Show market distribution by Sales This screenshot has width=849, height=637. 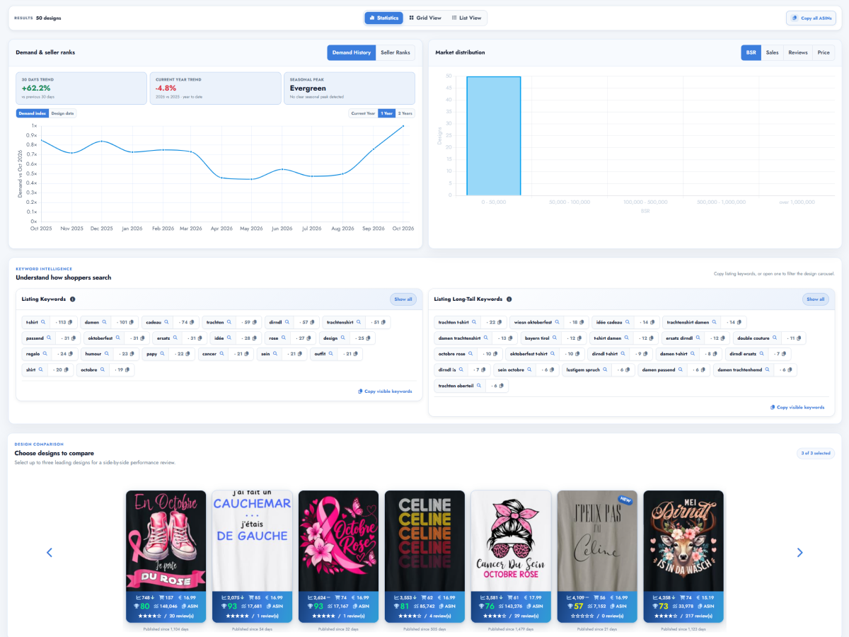772,52
